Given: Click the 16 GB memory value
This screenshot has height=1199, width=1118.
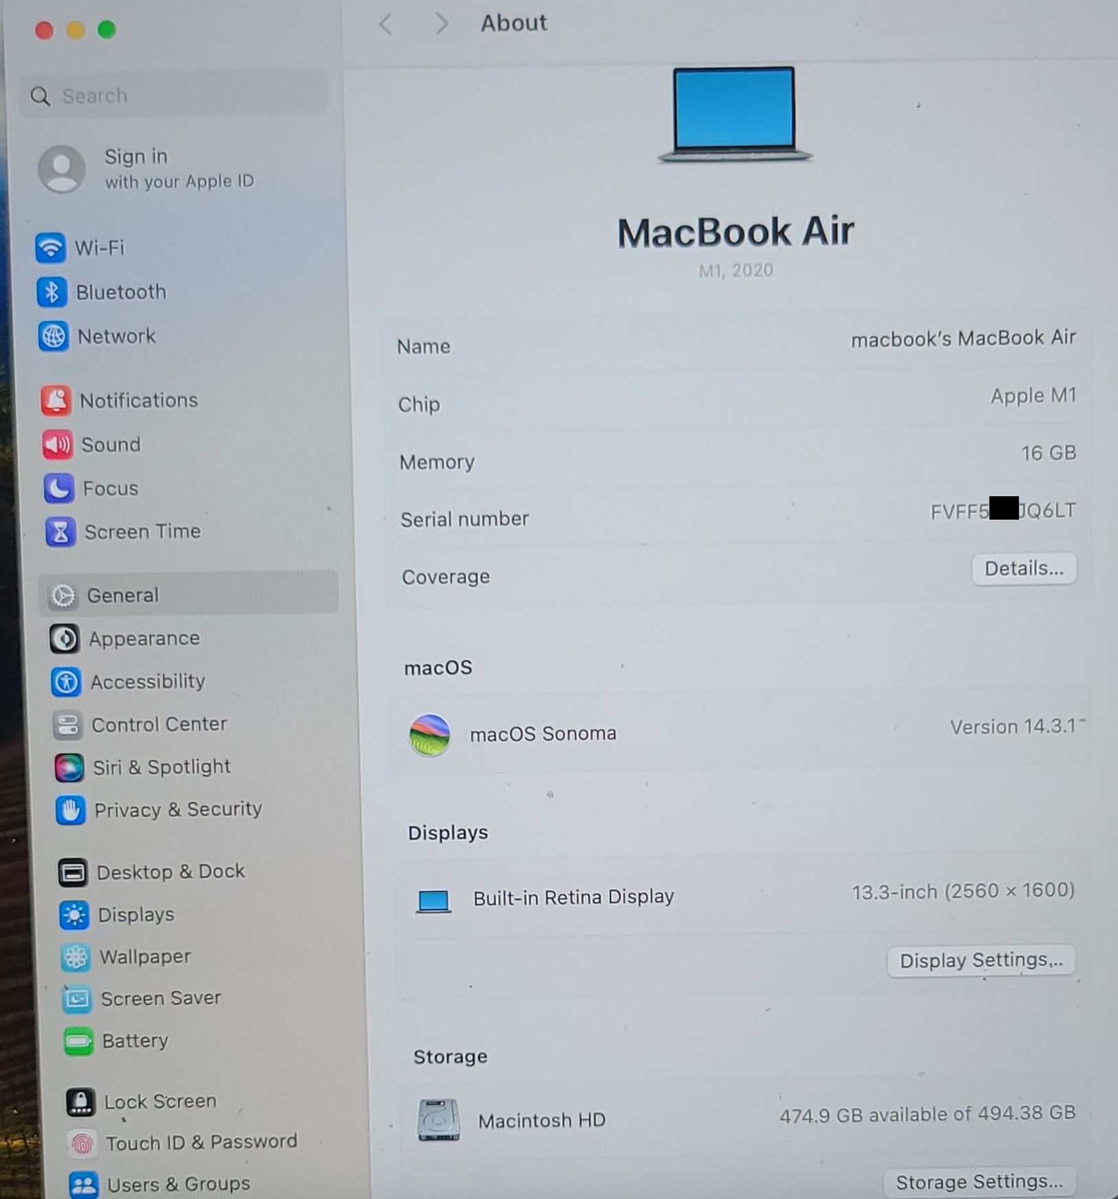Looking at the screenshot, I should (1049, 453).
